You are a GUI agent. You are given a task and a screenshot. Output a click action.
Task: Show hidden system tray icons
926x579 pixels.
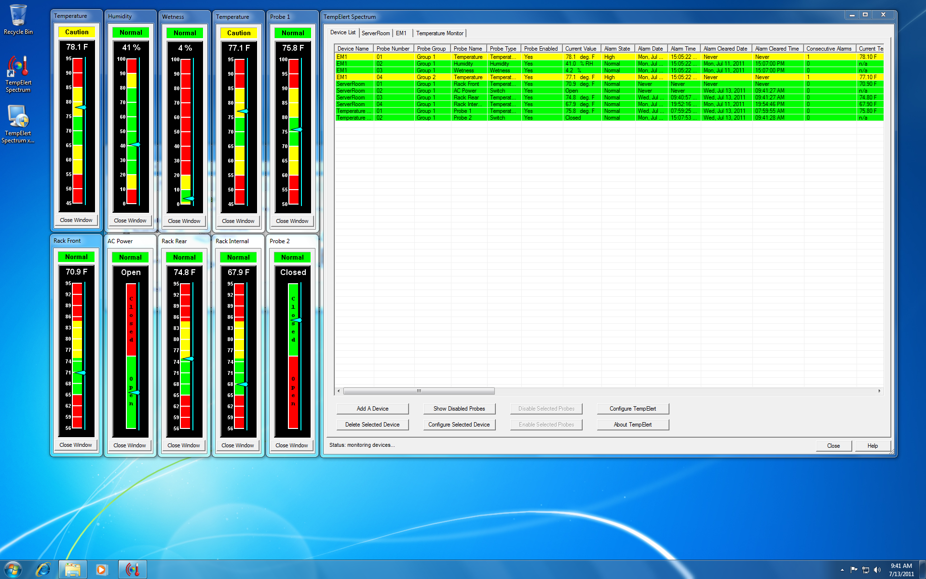(842, 570)
